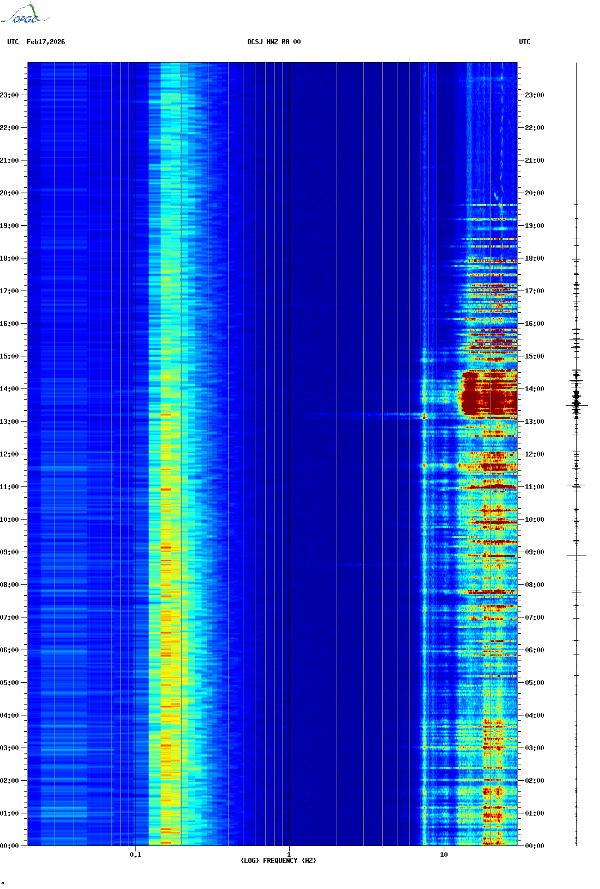Select 02:00 on the right time axis
Screen dimensions: 600x889
click(x=535, y=781)
